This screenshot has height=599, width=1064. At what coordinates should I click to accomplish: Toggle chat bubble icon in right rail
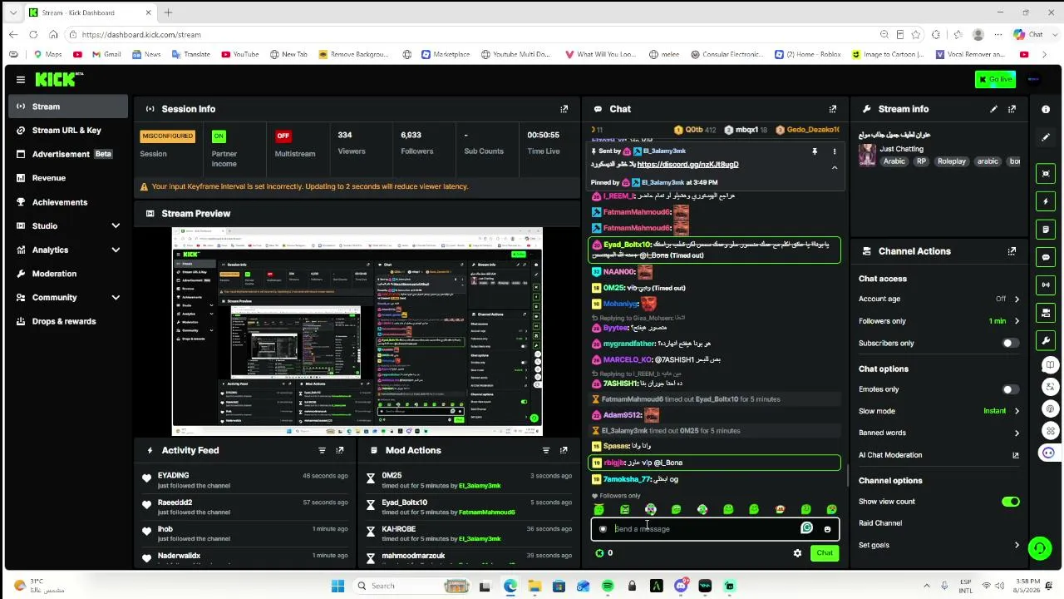[1046, 257]
